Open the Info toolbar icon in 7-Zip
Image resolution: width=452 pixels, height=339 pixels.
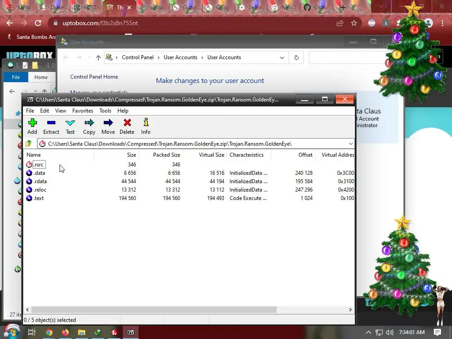[x=146, y=126]
